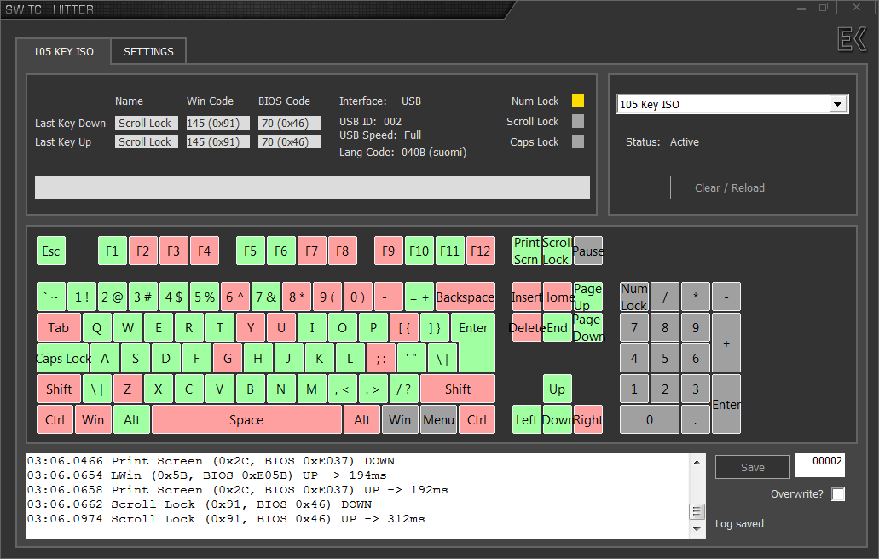Switch to the SETTINGS tab

pyautogui.click(x=147, y=51)
